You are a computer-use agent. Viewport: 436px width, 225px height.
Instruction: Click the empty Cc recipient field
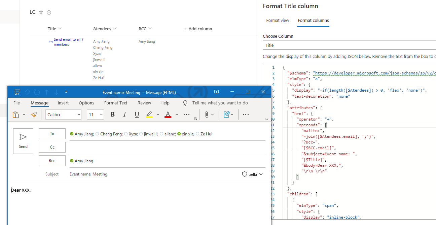point(168,147)
